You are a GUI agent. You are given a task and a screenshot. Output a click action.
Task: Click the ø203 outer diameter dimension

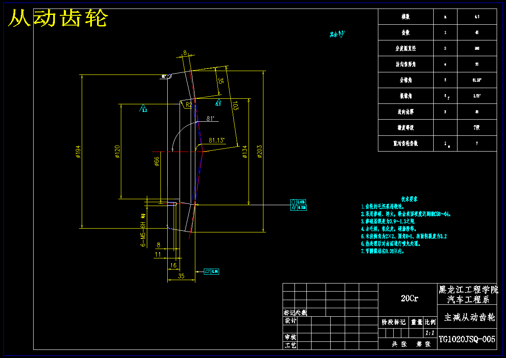[x=260, y=152]
